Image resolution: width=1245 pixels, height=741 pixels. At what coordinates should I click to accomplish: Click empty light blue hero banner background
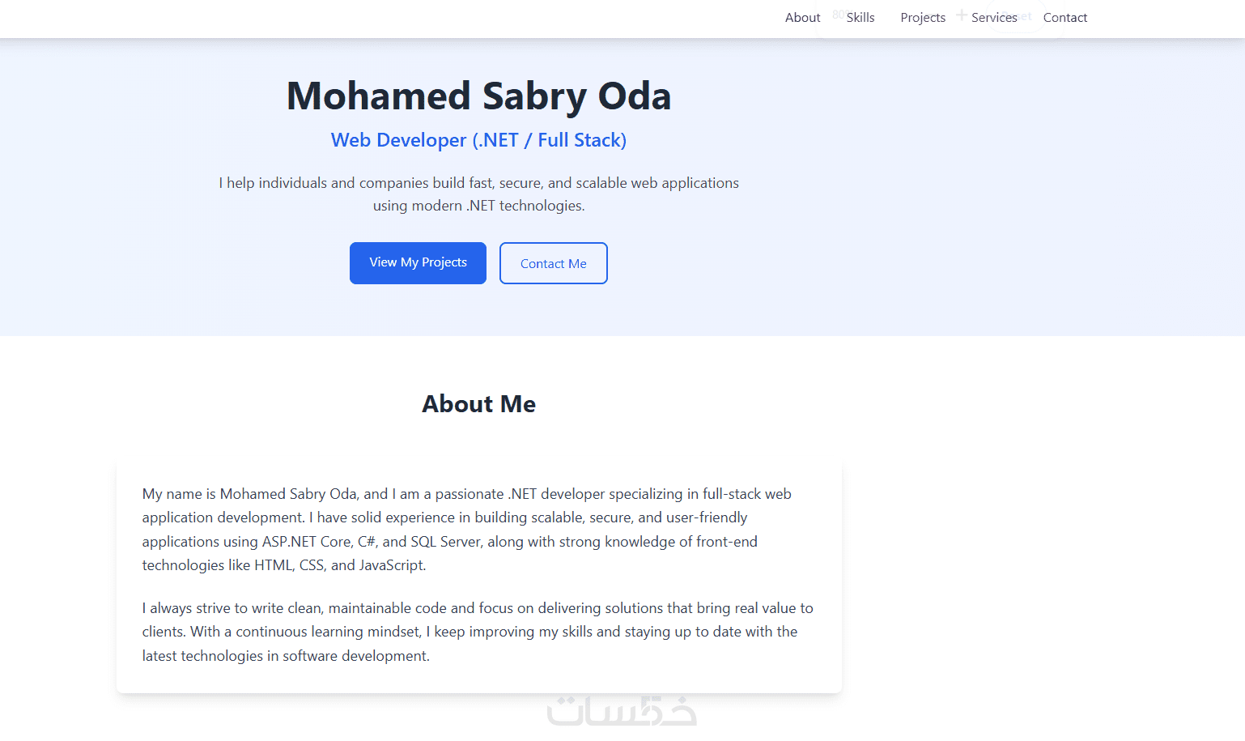point(971,202)
